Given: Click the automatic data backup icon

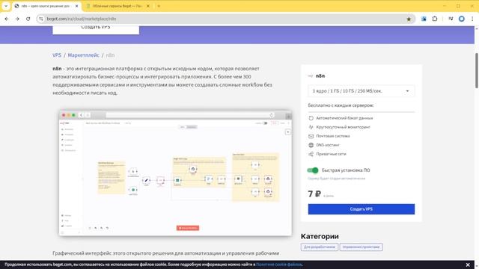Looking at the screenshot, I should (311, 118).
